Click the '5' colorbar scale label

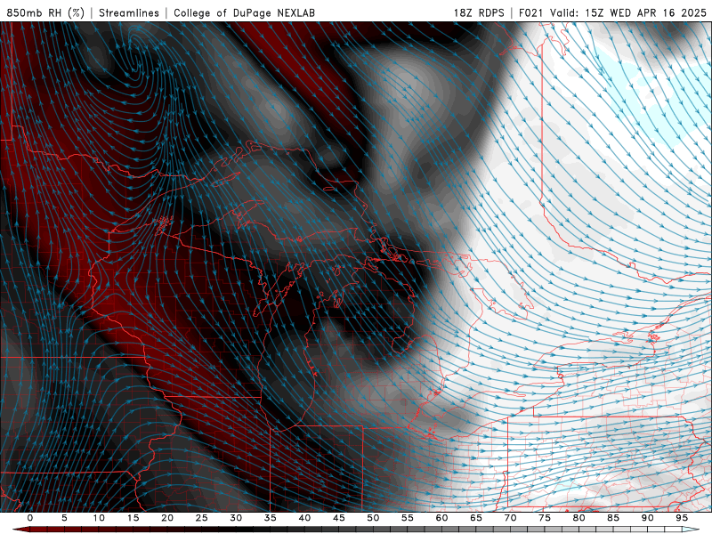pyautogui.click(x=64, y=518)
